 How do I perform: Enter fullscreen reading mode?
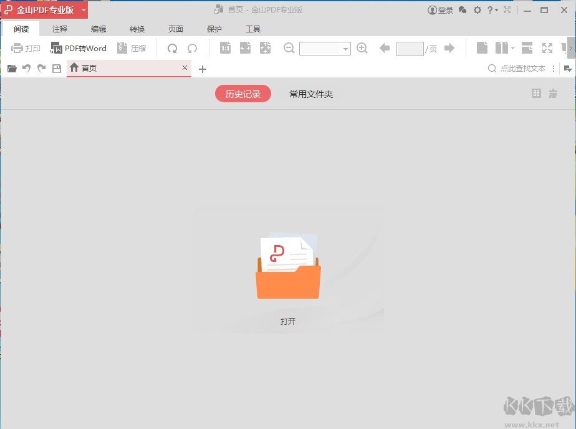[549, 48]
